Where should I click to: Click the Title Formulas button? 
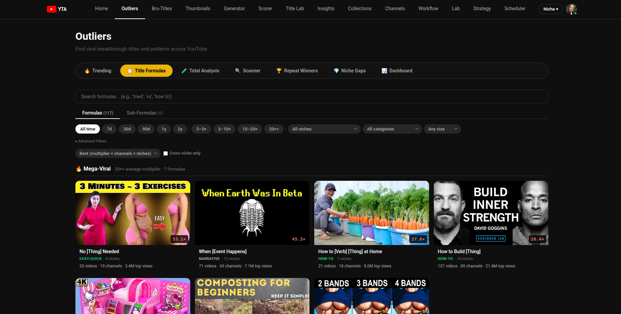[x=146, y=71]
